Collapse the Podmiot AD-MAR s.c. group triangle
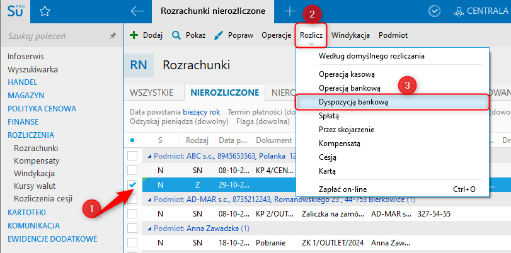 [149, 200]
